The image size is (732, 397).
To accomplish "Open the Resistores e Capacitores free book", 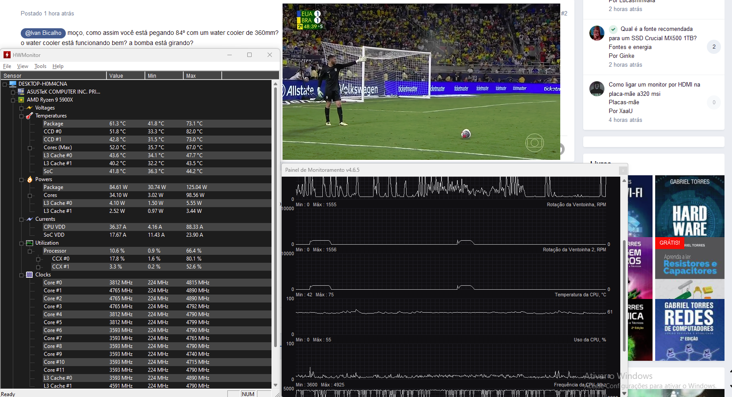I will [x=690, y=268].
